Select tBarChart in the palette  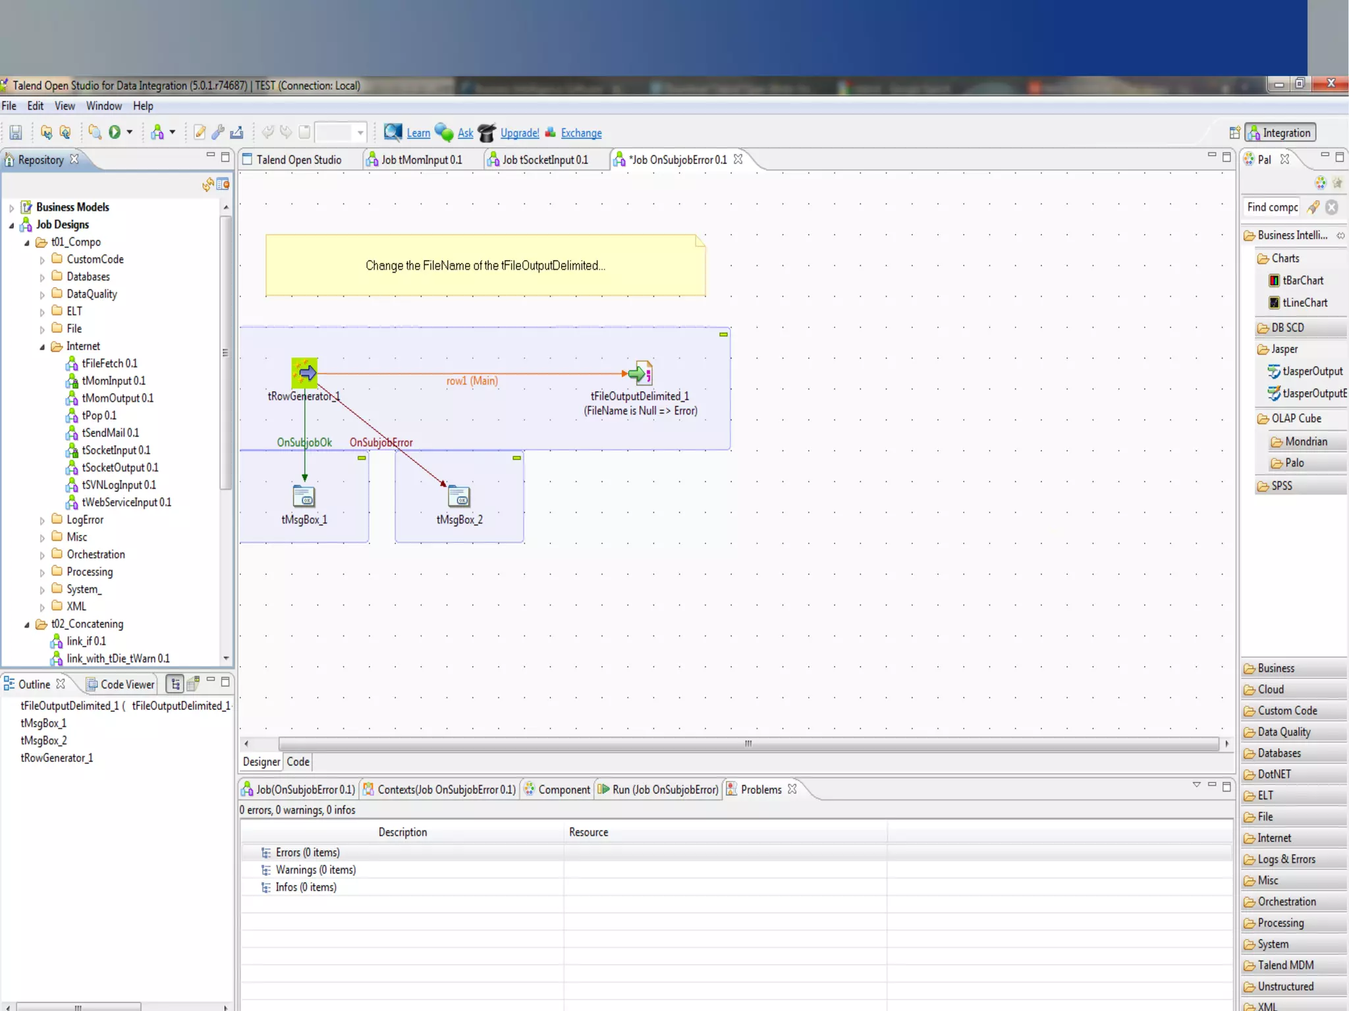pyautogui.click(x=1302, y=281)
